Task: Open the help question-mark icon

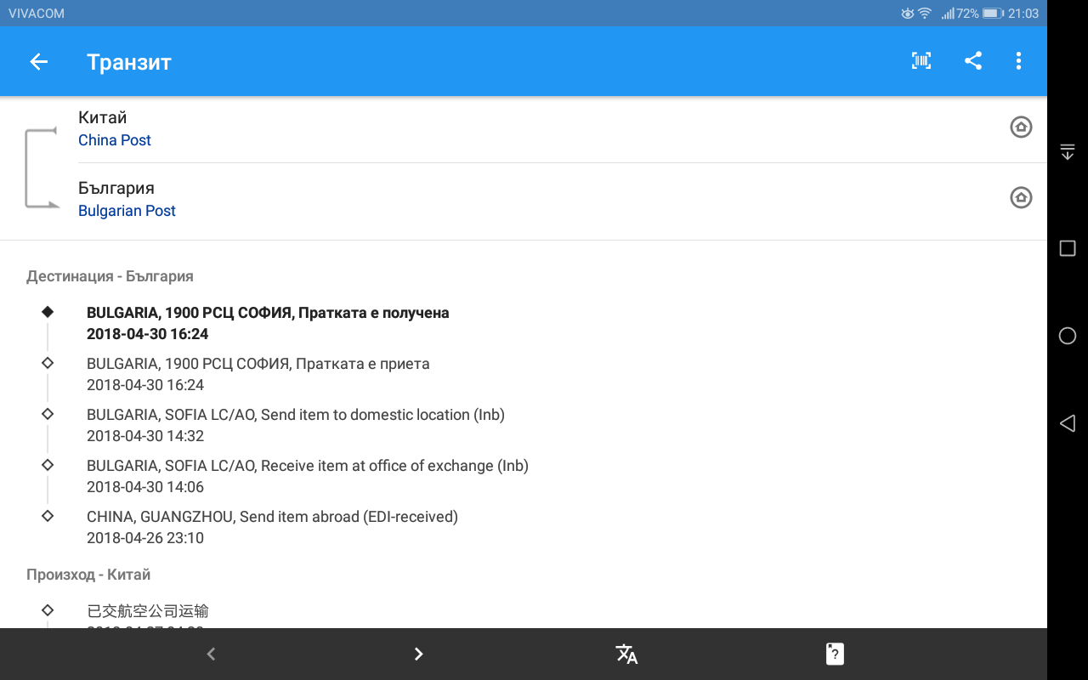Action: click(x=835, y=654)
